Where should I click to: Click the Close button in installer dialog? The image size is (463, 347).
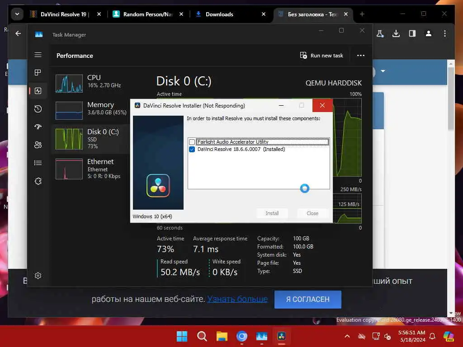312,213
